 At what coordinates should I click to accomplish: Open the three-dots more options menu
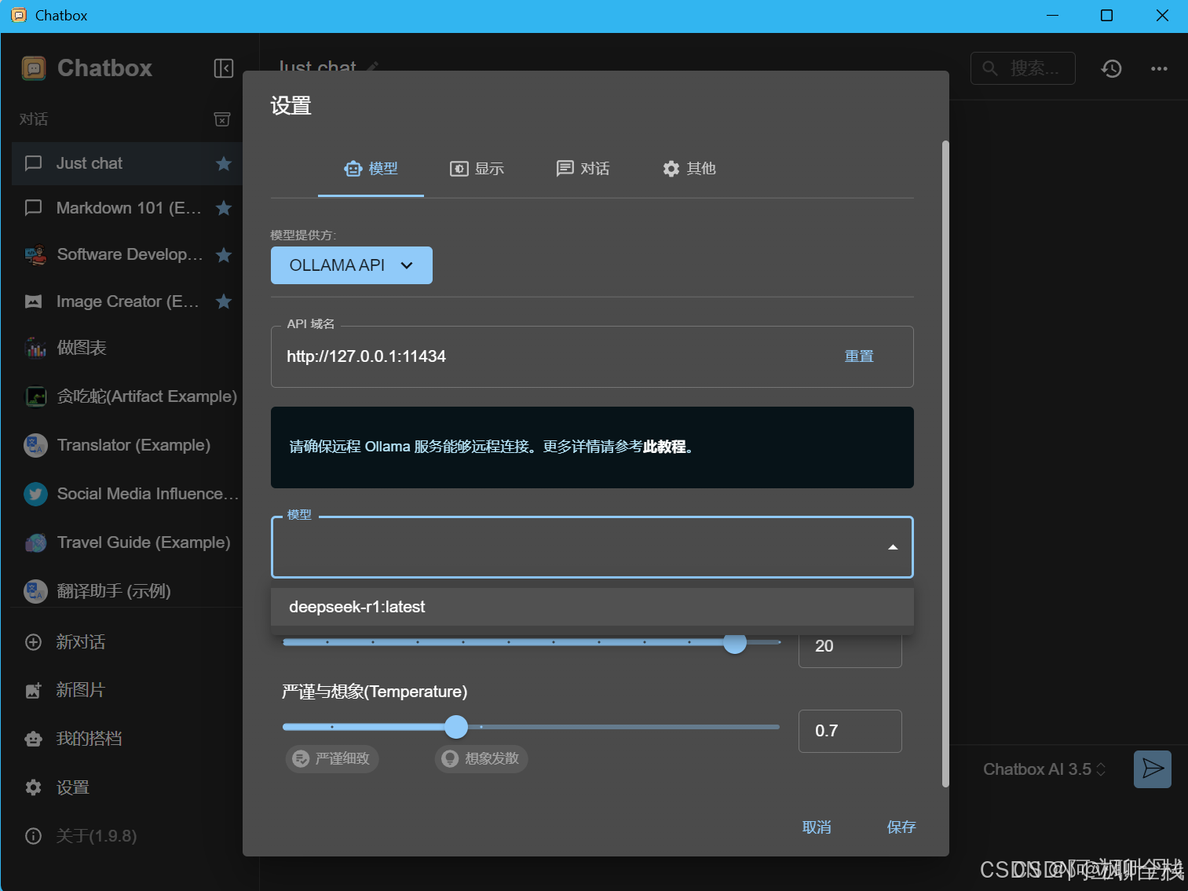1159,68
